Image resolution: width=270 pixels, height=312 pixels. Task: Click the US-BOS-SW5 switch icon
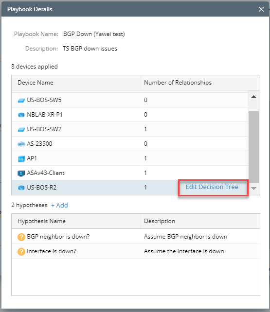[21, 100]
